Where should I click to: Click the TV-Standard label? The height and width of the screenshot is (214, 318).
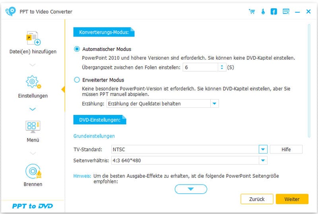88,150
